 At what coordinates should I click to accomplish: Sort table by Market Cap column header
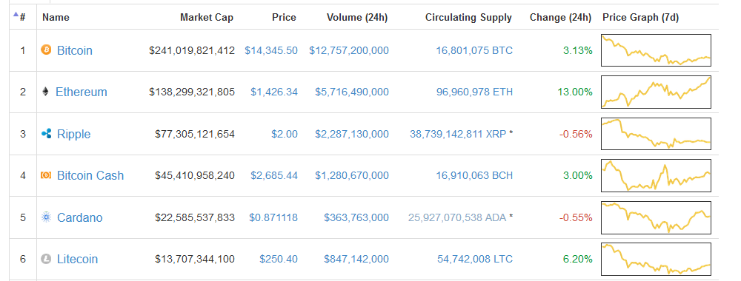(x=207, y=18)
